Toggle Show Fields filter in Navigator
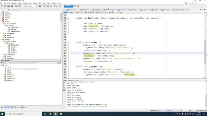Viewport: 207px width, 116px height. 5,107
